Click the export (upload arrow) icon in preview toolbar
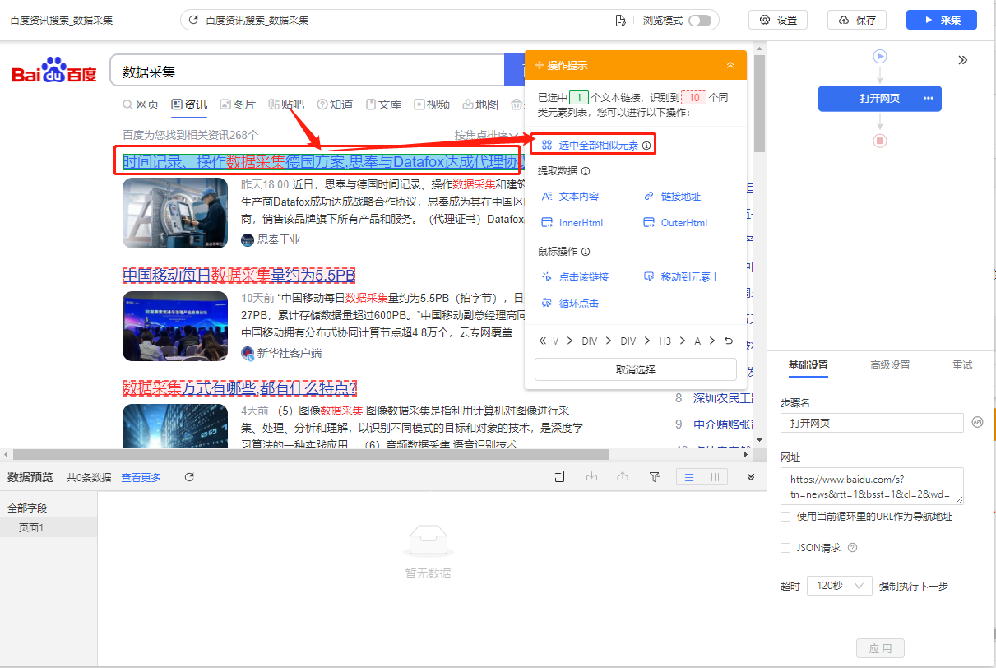 [x=623, y=477]
